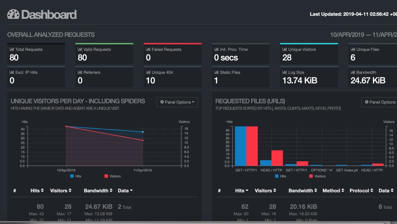
Task: Sort requested files table by Visitors
Action: click(x=265, y=190)
